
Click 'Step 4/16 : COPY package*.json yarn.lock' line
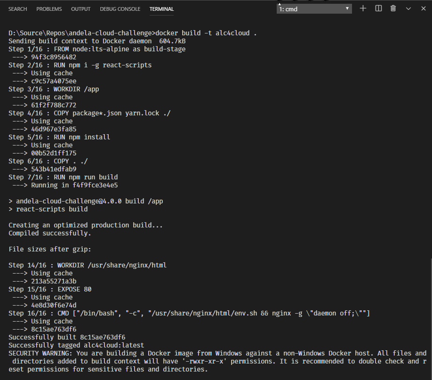coord(89,113)
